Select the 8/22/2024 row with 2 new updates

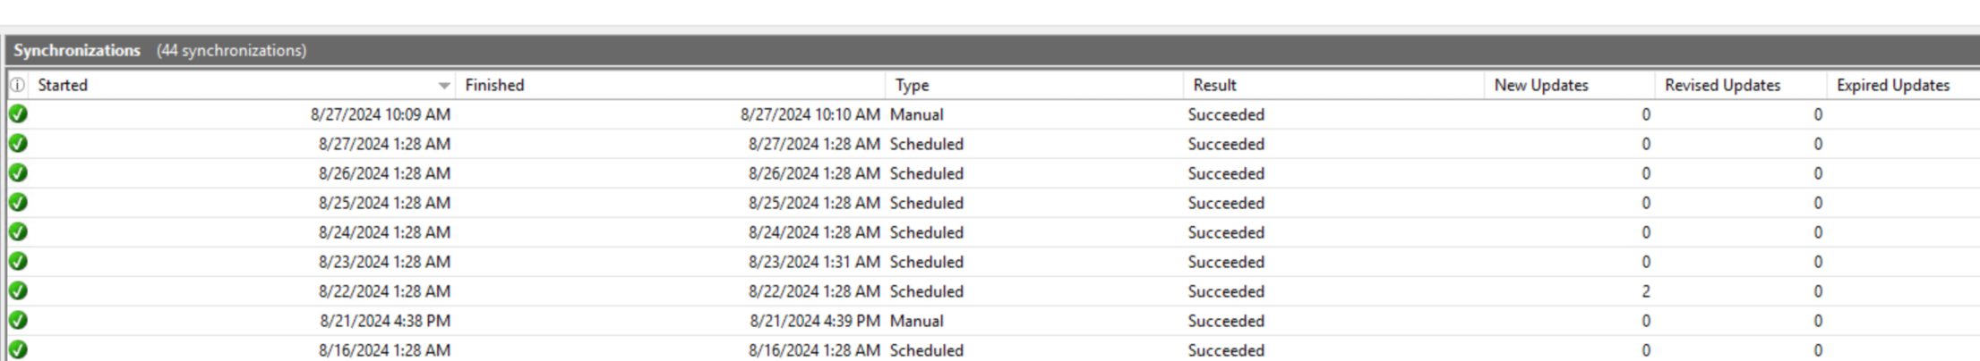click(x=992, y=291)
